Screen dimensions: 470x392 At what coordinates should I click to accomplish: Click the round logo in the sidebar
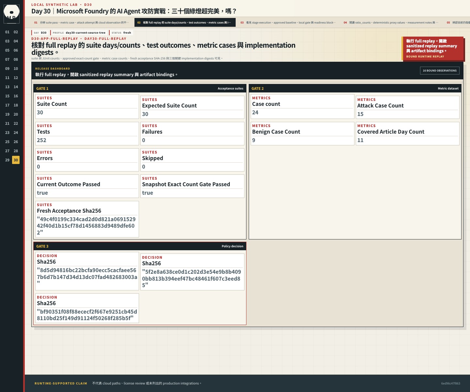click(11, 13)
